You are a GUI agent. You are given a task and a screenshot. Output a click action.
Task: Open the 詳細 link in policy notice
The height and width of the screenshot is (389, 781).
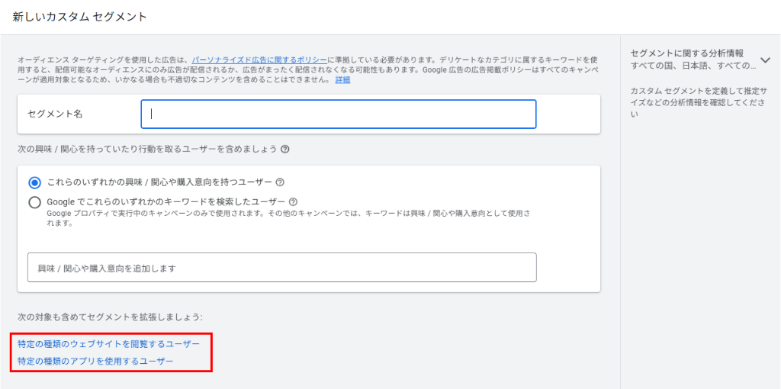(x=342, y=79)
